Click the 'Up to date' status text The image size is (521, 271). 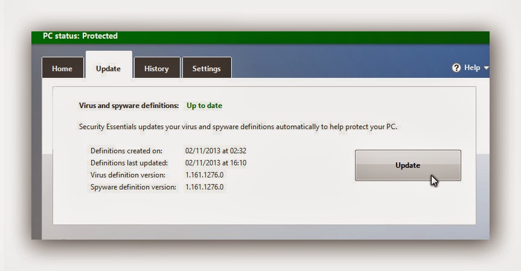[204, 106]
